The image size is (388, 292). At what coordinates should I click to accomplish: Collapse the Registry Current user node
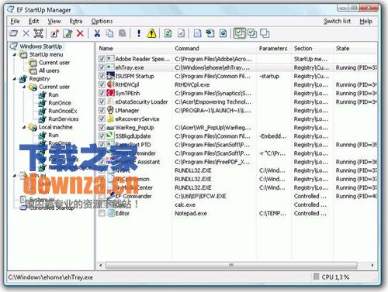pos(24,87)
